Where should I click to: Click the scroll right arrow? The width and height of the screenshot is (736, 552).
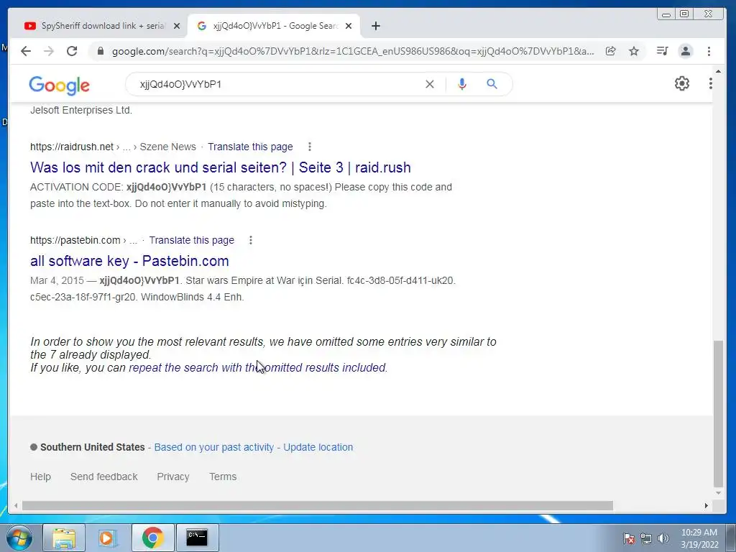click(706, 505)
